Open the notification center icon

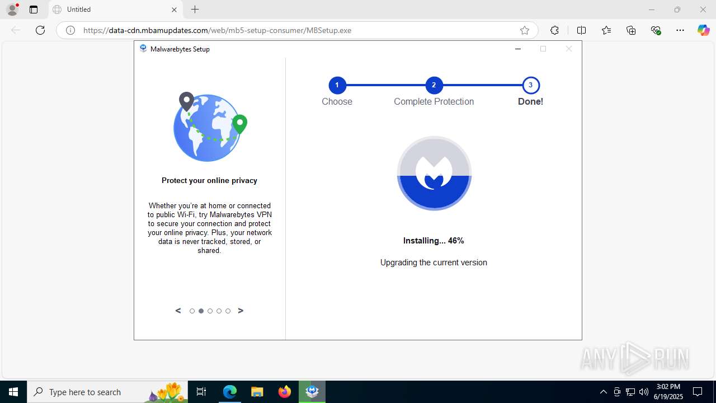pos(698,392)
